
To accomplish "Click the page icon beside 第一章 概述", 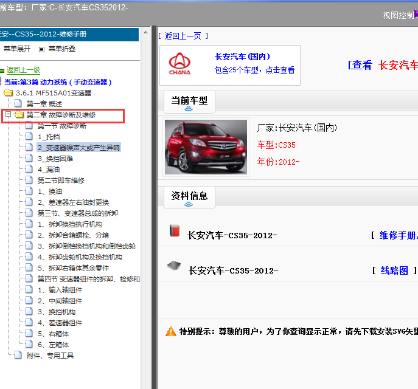I will [18, 103].
